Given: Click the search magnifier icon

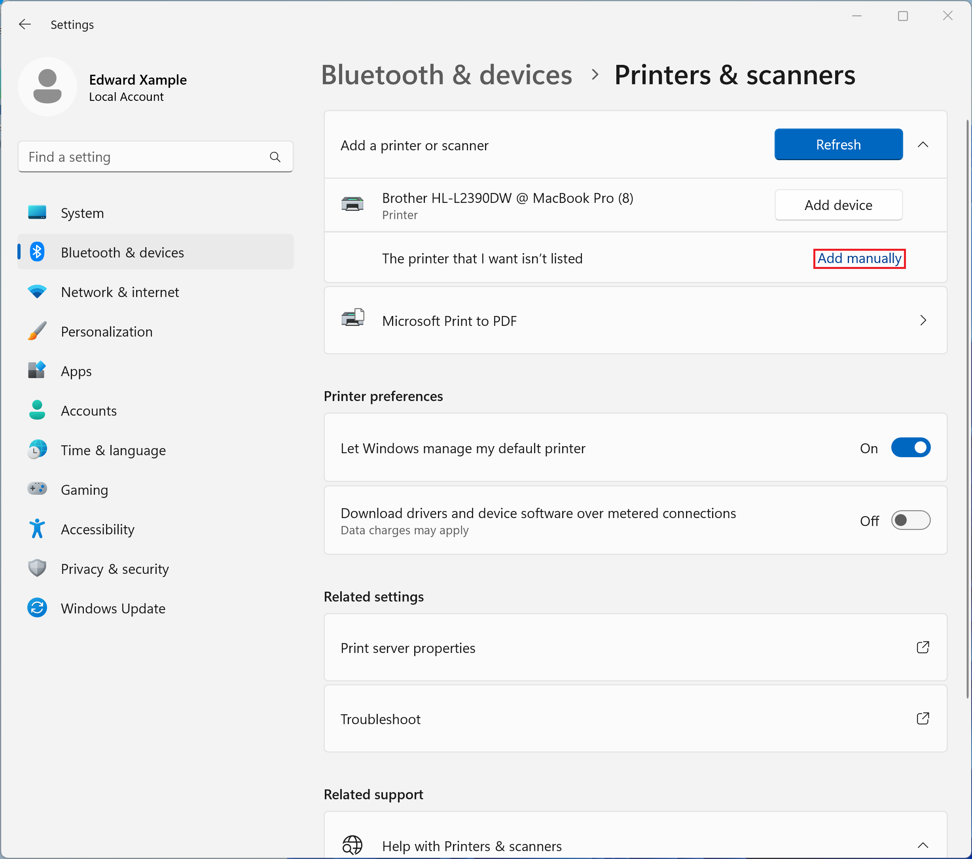Looking at the screenshot, I should coord(275,157).
